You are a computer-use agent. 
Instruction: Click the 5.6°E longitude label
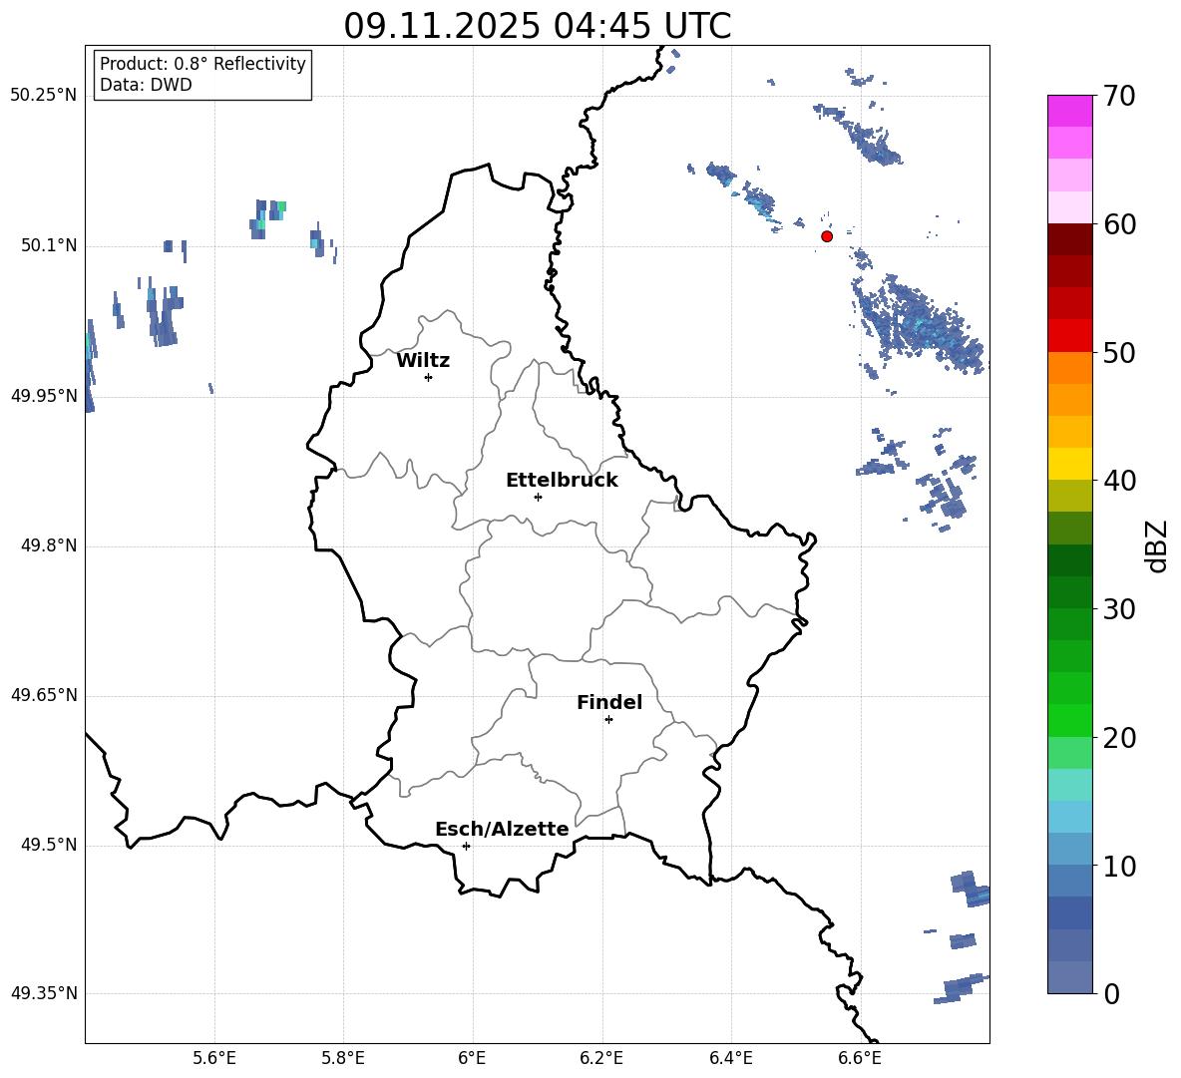[214, 1058]
